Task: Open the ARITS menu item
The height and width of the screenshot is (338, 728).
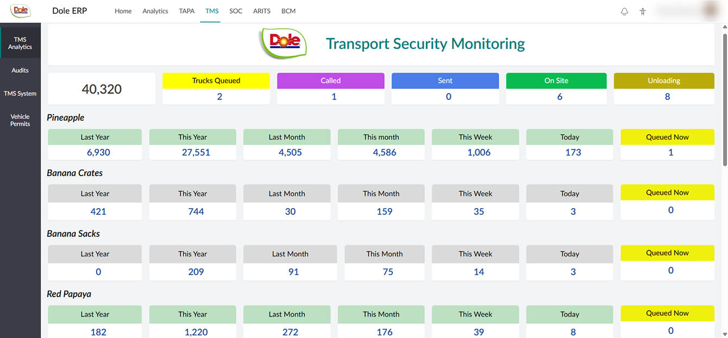Action: point(262,11)
